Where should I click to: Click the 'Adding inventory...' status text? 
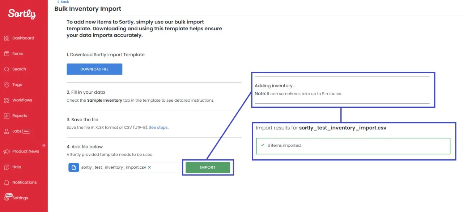[x=275, y=86]
